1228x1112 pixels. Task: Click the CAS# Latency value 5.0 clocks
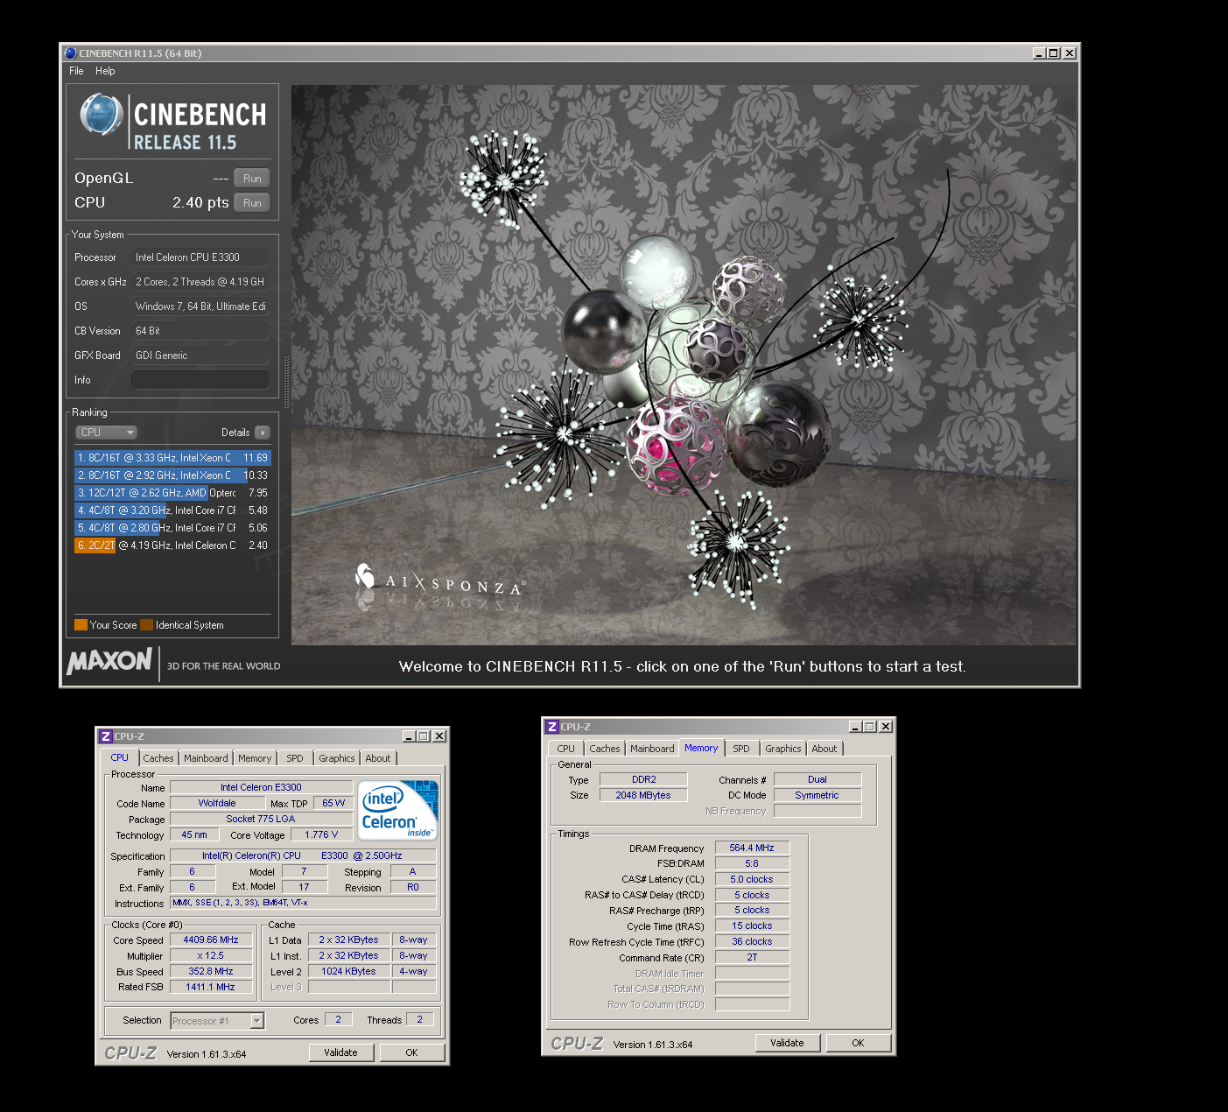[753, 879]
